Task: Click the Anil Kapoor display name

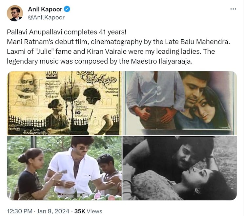Action: coord(45,9)
